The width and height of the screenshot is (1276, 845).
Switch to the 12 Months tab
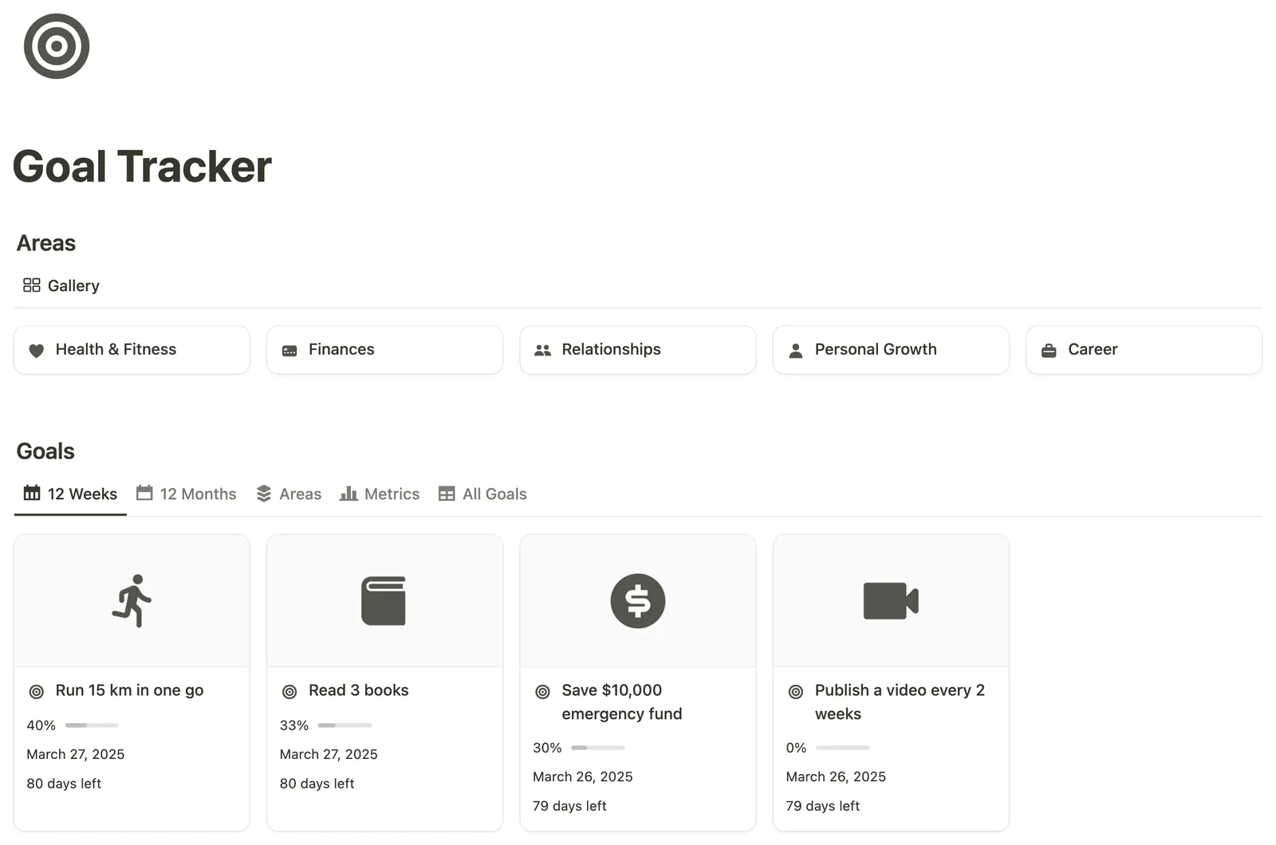(x=187, y=493)
